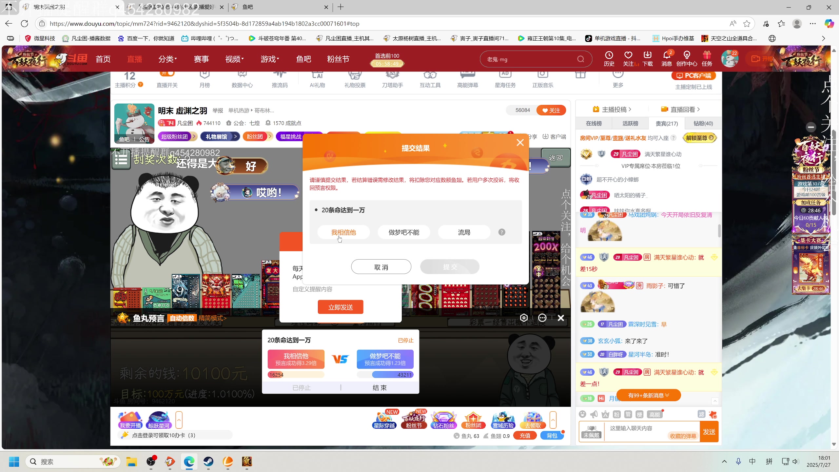Open the 星海任务 toolbar icon
839x472 pixels.
tap(505, 80)
